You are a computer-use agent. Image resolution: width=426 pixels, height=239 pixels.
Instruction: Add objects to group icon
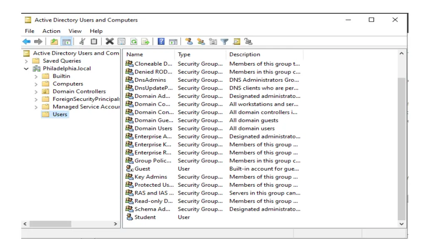[x=248, y=41]
